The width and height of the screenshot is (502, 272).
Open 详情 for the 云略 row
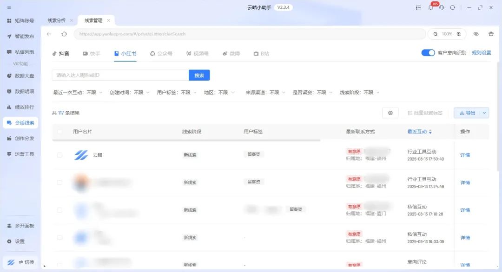click(x=465, y=155)
